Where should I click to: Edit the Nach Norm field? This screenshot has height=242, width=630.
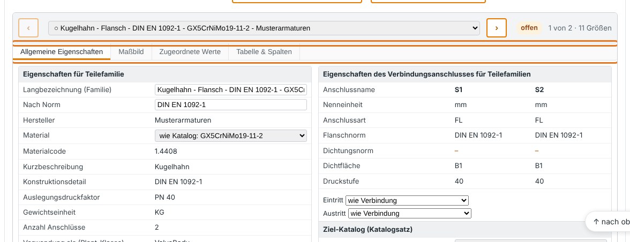230,105
